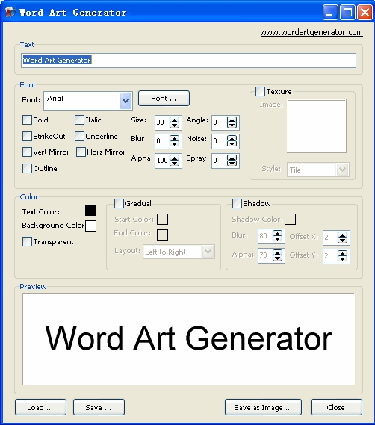Image resolution: width=375 pixels, height=425 pixels.
Task: Increase Size value with up arrow
Action: 174,120
